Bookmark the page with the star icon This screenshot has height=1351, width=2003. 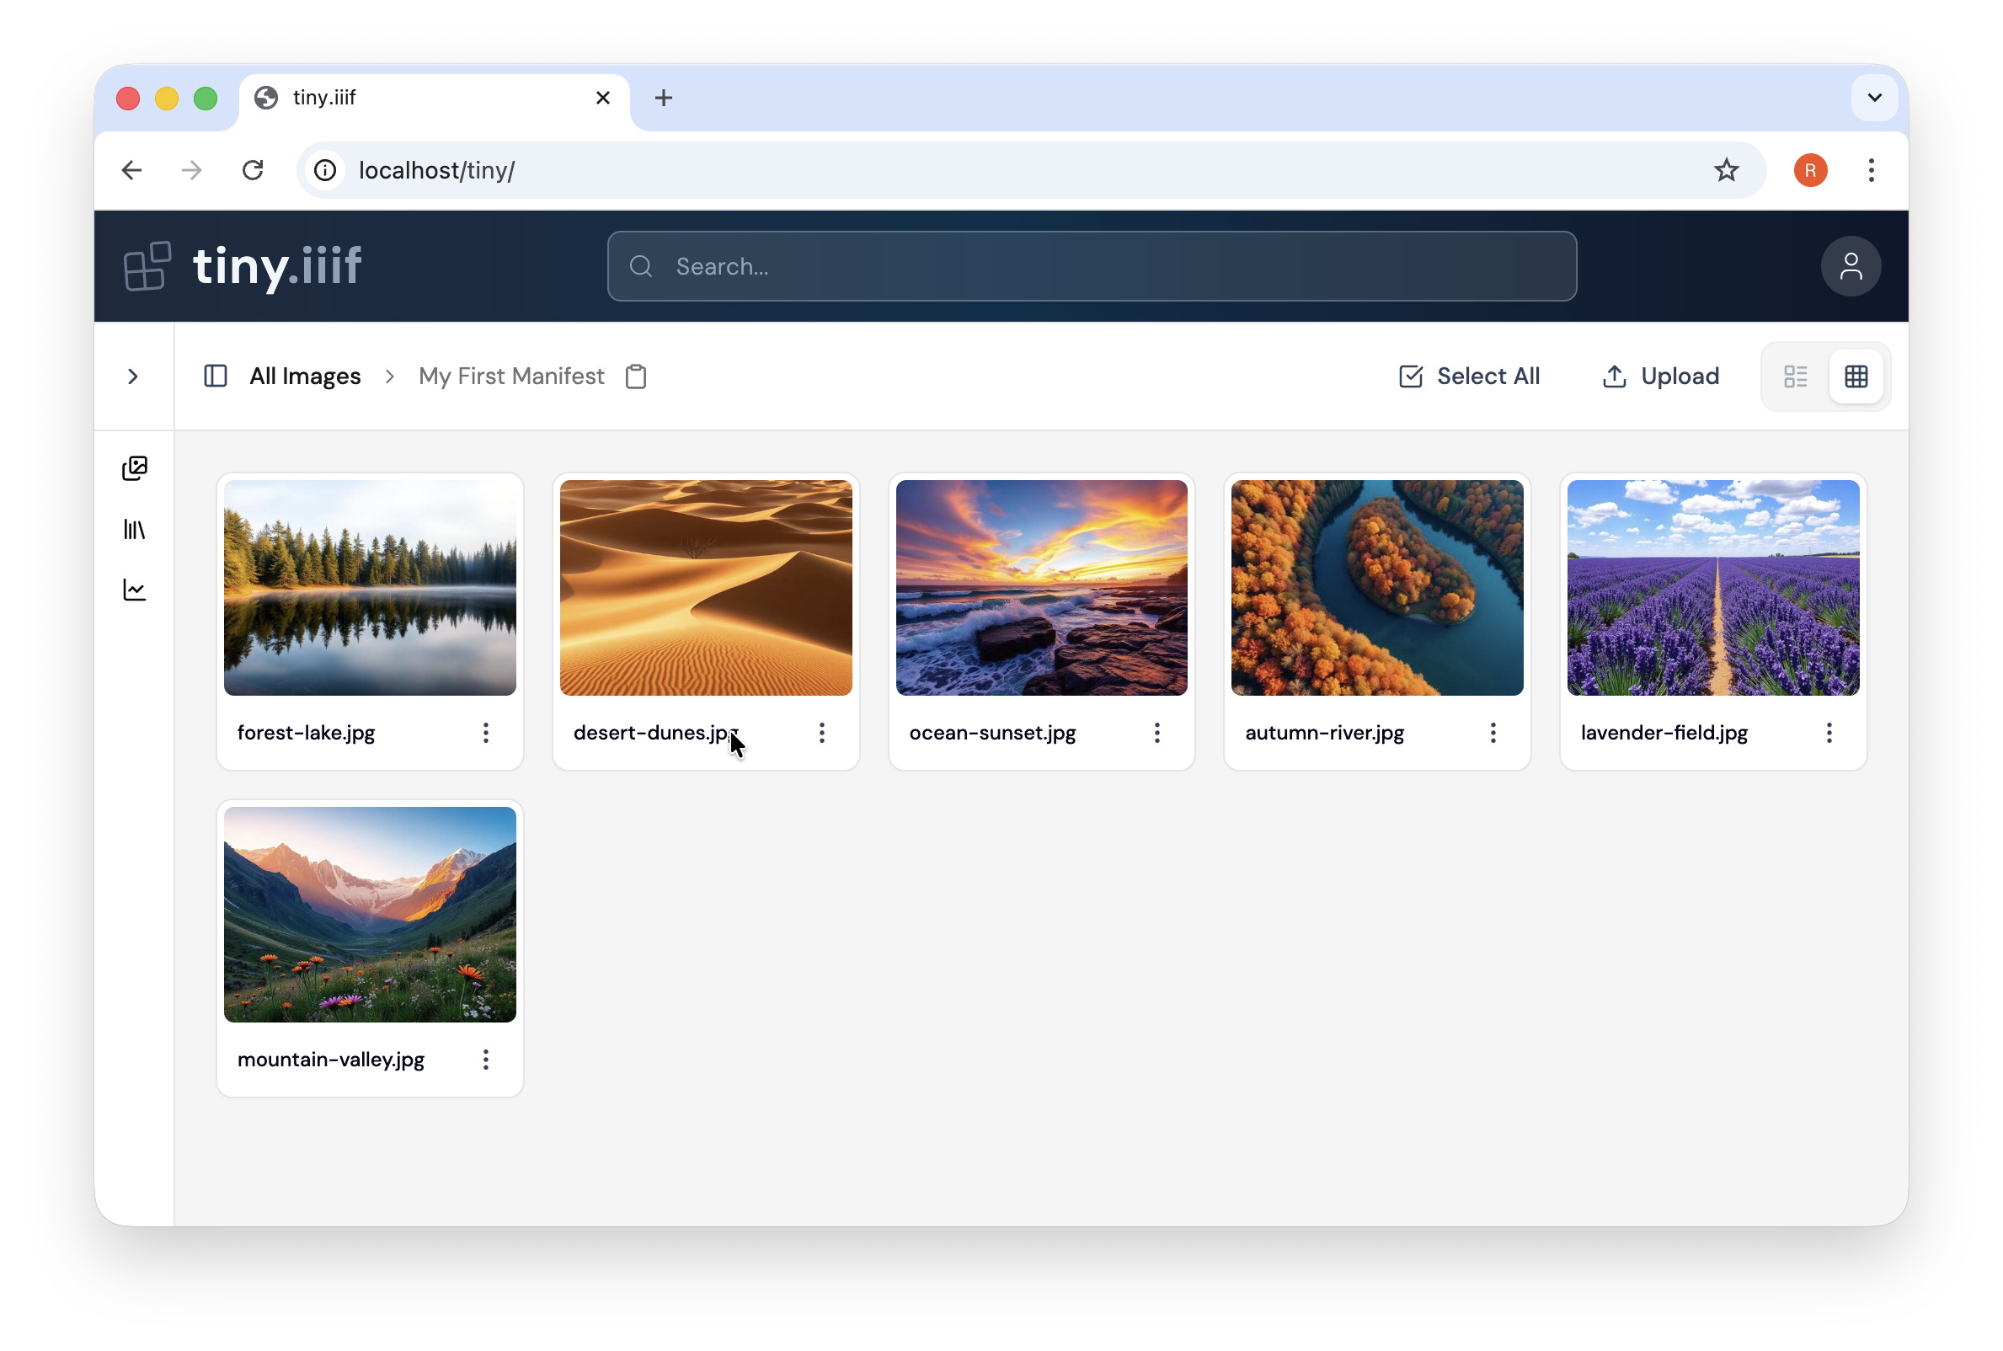(x=1727, y=170)
